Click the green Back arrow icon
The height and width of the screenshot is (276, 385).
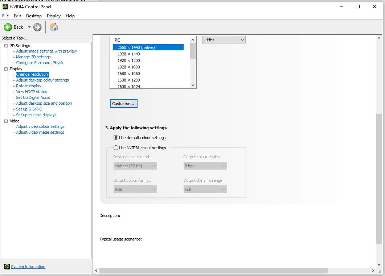8,27
